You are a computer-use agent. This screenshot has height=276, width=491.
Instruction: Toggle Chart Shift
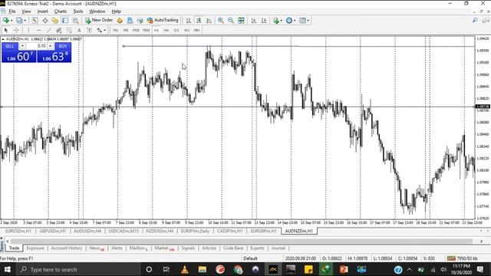pos(264,21)
